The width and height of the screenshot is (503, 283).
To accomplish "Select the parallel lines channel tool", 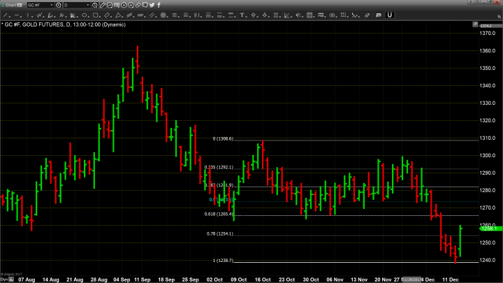I will click(x=153, y=15).
